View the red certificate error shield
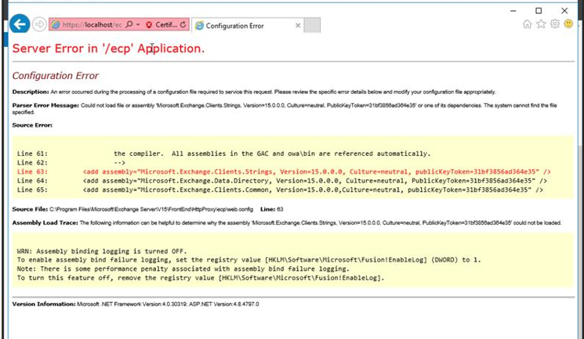584x339 pixels. pos(149,25)
